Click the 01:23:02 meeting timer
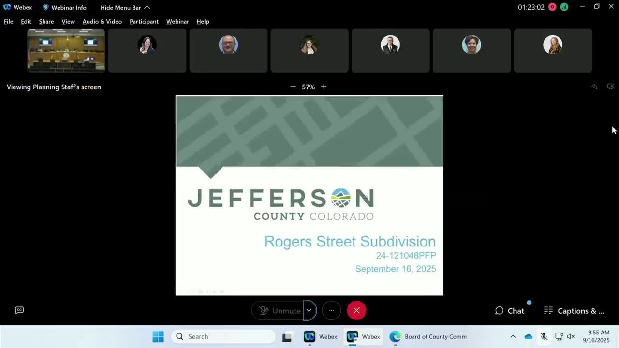619x348 pixels. pyautogui.click(x=531, y=7)
